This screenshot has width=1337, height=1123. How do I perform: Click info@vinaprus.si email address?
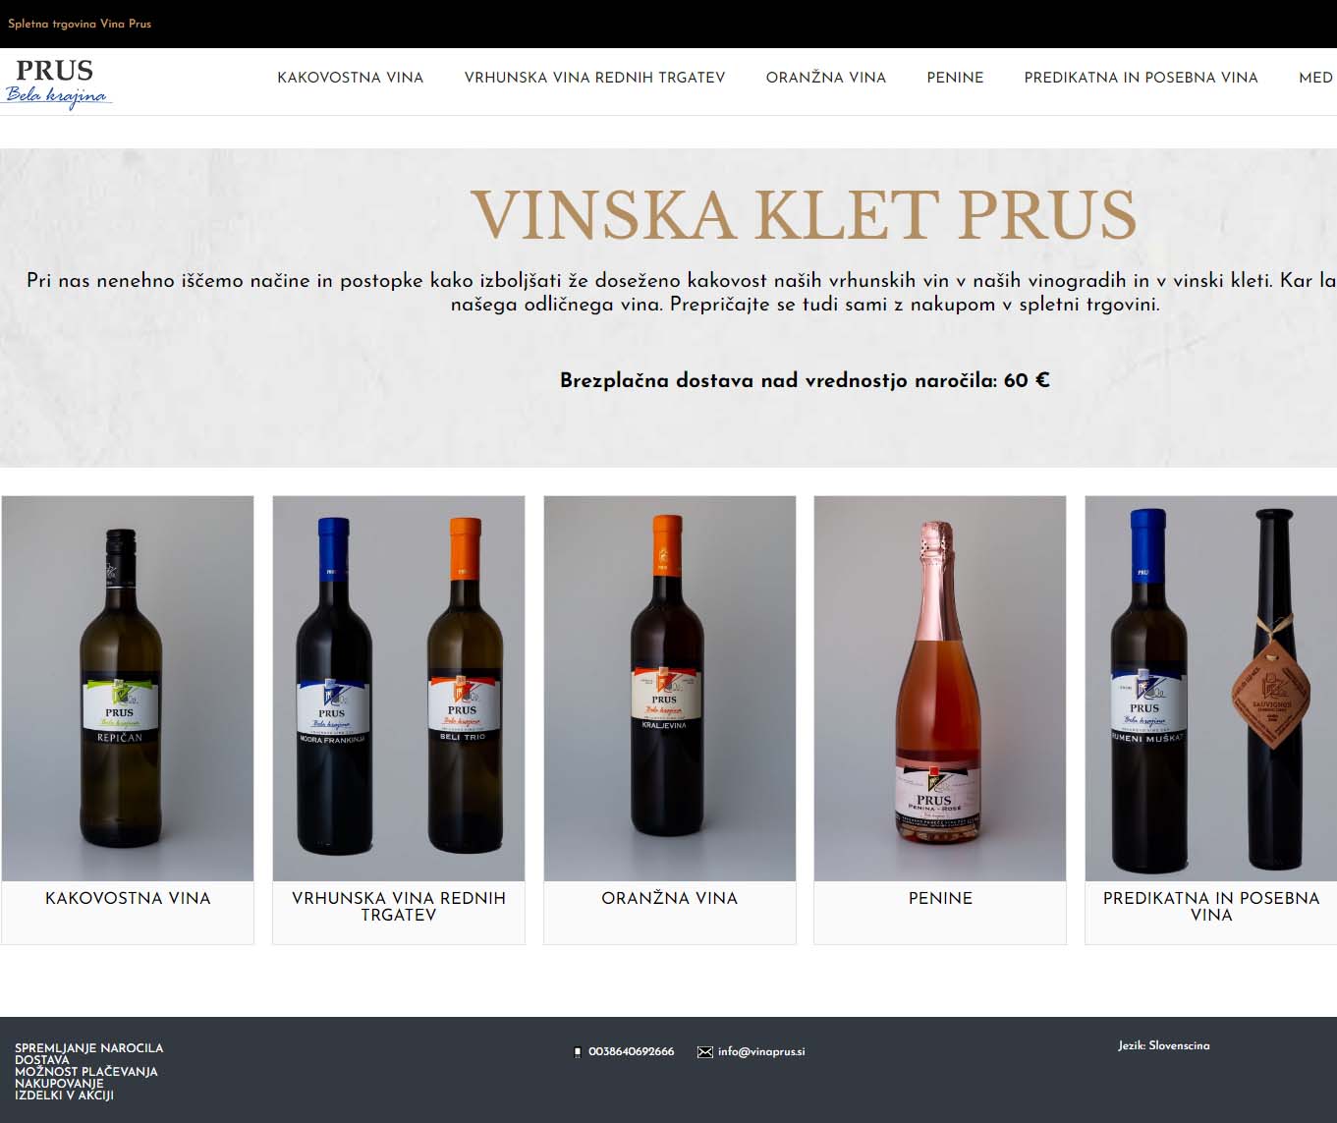[x=761, y=1052]
